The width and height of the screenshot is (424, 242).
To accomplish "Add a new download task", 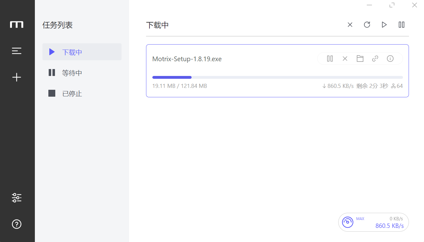I will click(17, 77).
